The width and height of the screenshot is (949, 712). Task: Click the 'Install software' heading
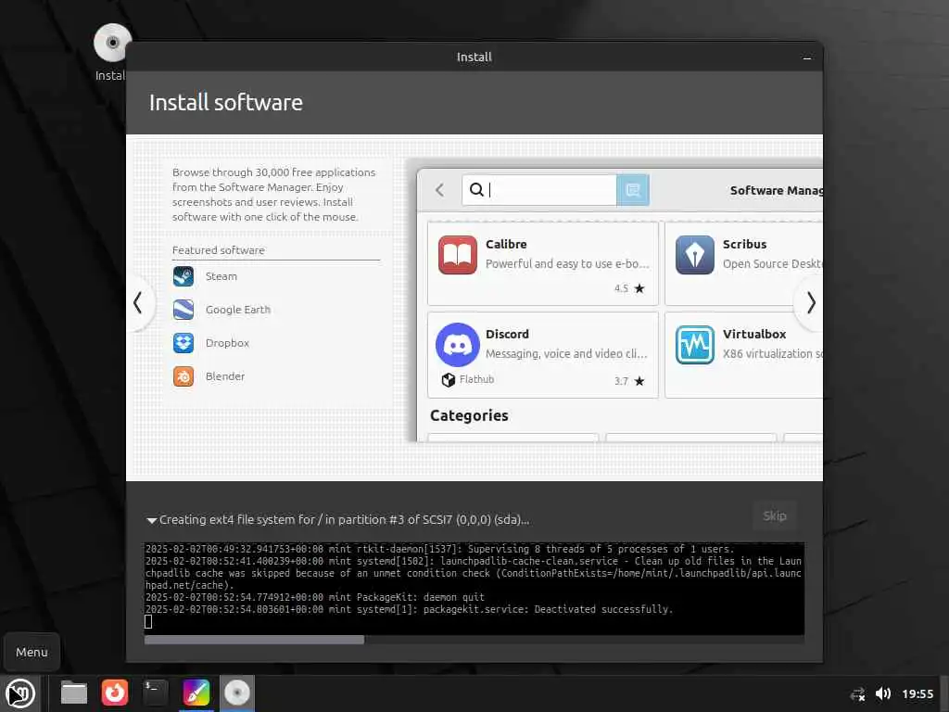coord(226,102)
